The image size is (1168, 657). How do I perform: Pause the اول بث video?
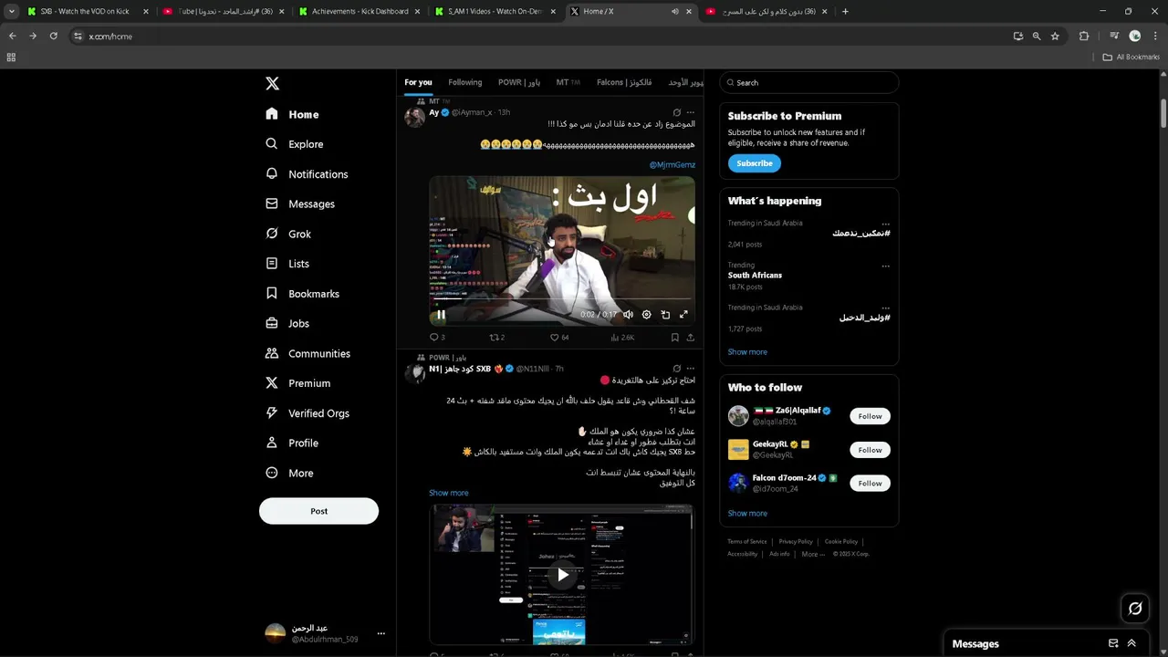441,315
